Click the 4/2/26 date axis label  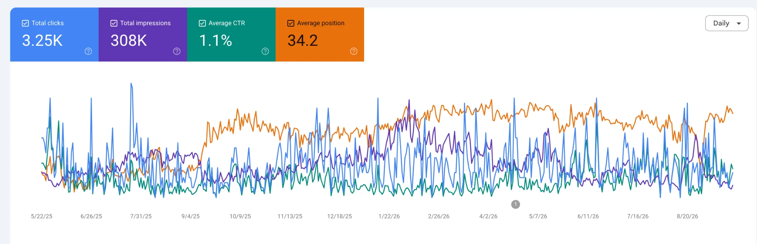click(x=488, y=216)
